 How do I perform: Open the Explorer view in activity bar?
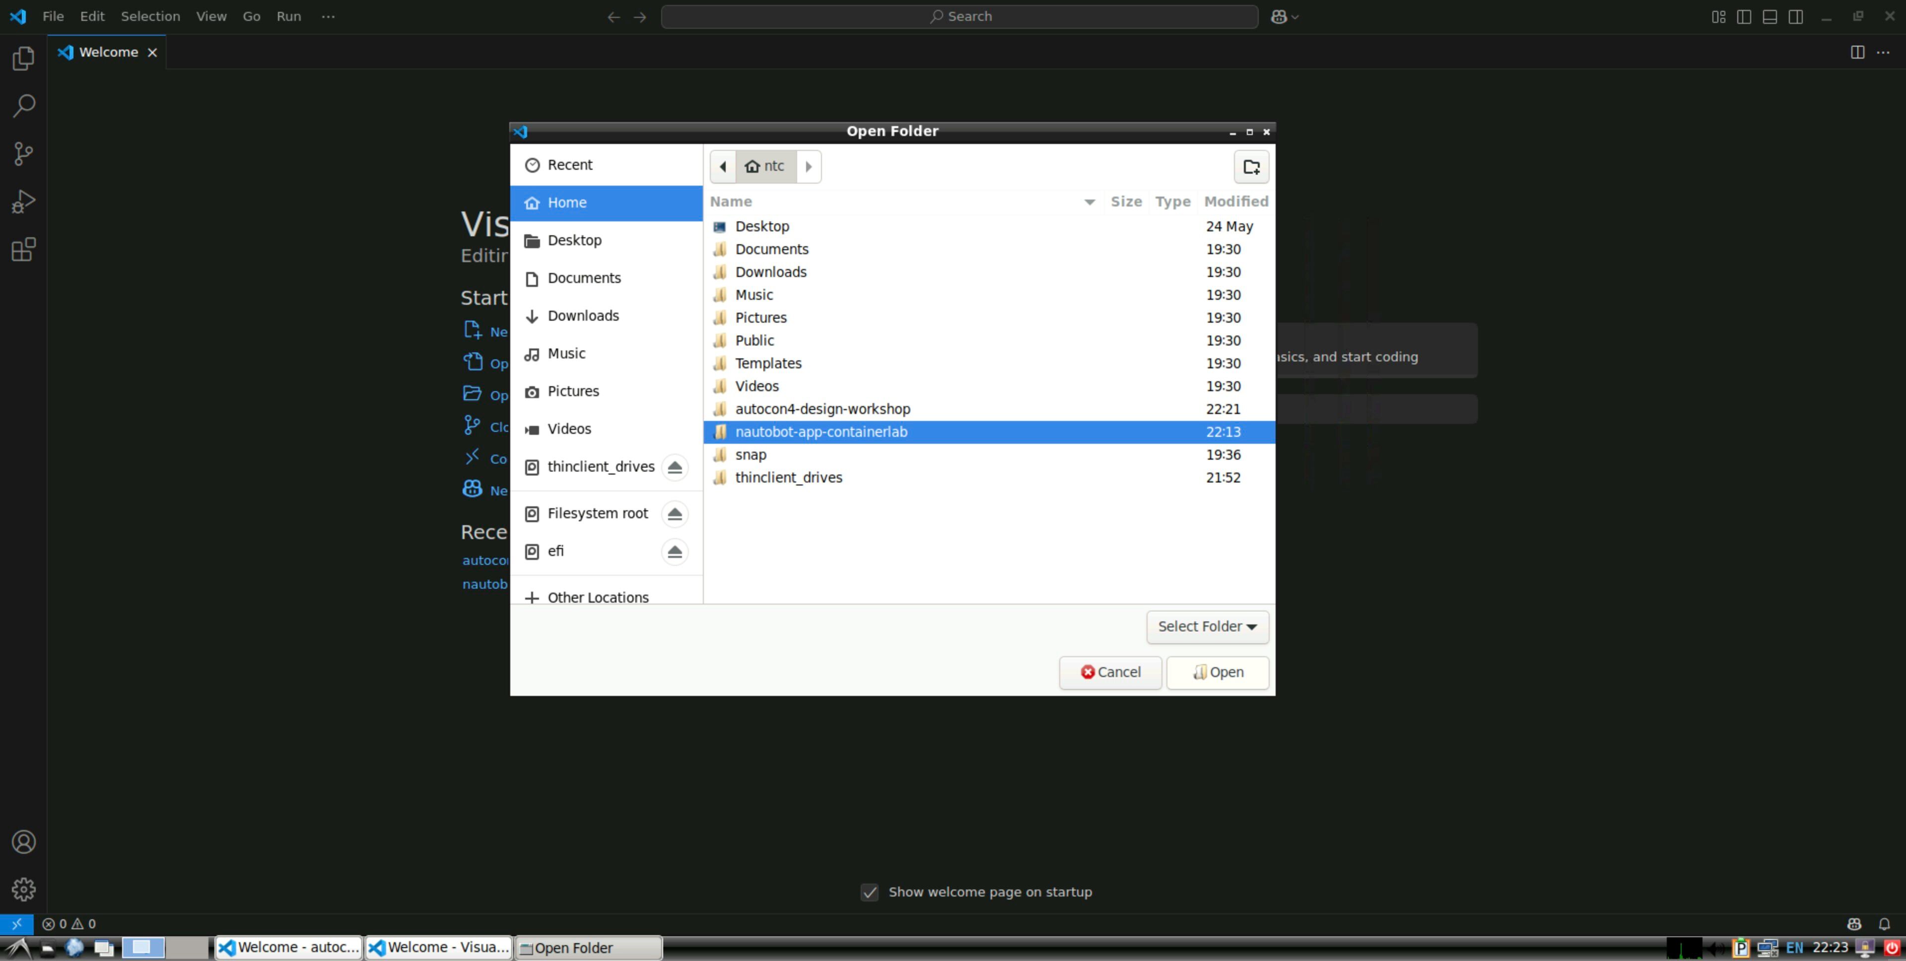click(24, 59)
